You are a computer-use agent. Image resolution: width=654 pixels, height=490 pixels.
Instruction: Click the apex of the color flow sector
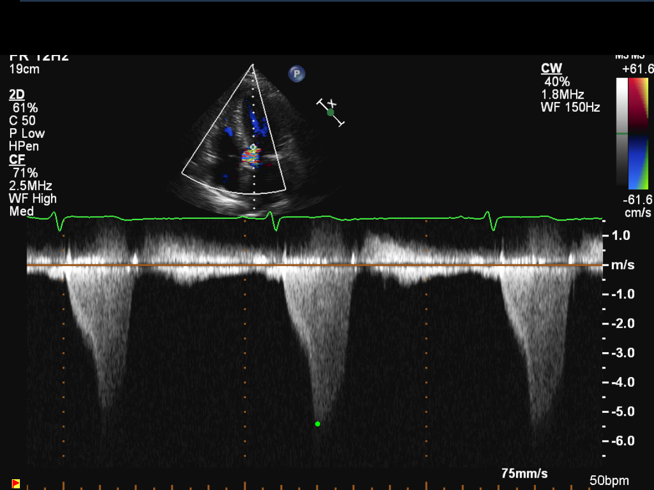click(253, 65)
